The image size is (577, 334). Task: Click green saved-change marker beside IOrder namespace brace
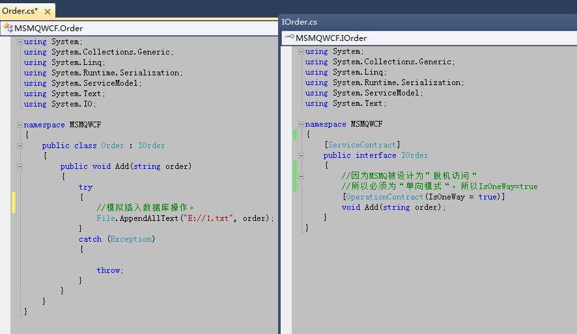(295, 135)
